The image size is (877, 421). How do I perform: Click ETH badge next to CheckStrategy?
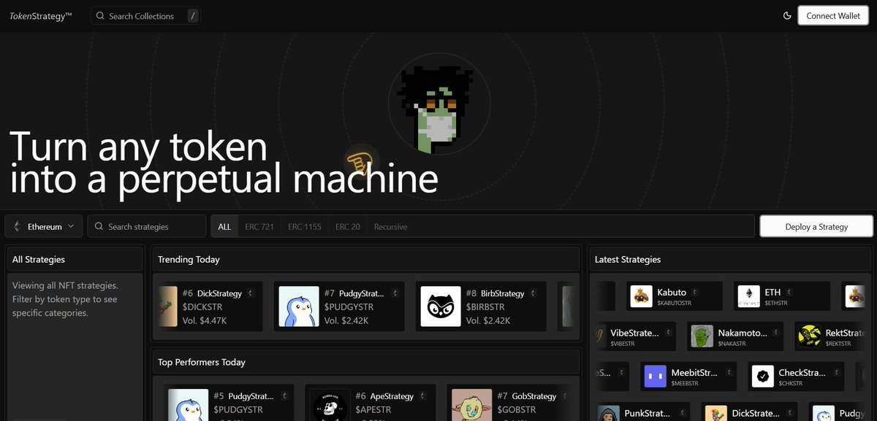[x=836, y=373]
